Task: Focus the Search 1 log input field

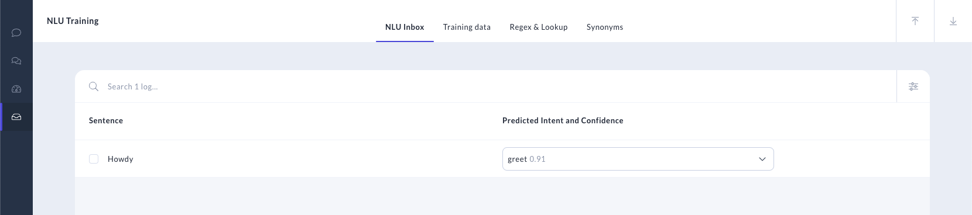Action: point(498,86)
